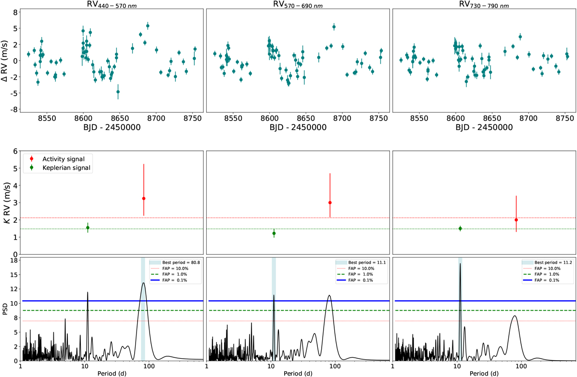Click the red activity point in right panel
The width and height of the screenshot is (577, 377).
(x=516, y=220)
